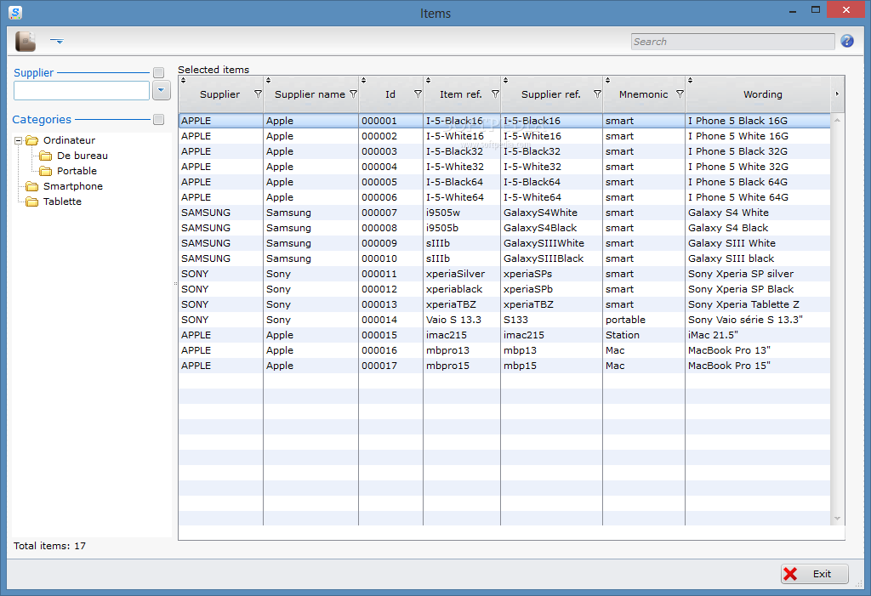This screenshot has width=871, height=596.
Task: Toggle the Supplier filter checkbox
Action: click(159, 73)
